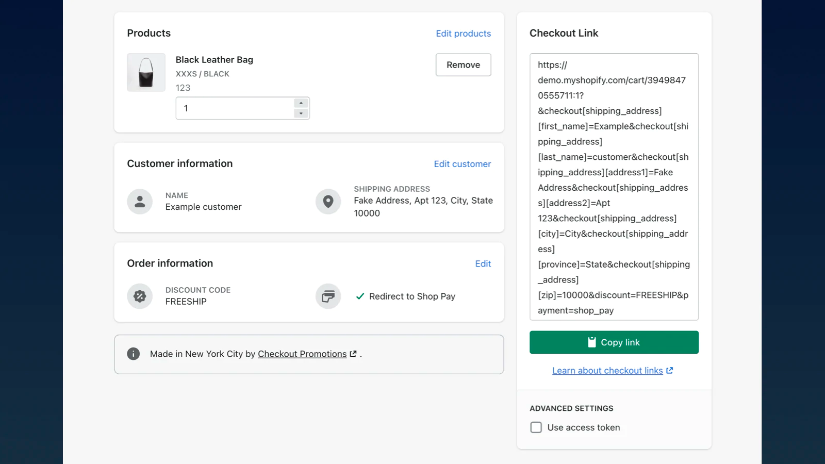Click the info icon beside Made in New York

[x=133, y=354]
